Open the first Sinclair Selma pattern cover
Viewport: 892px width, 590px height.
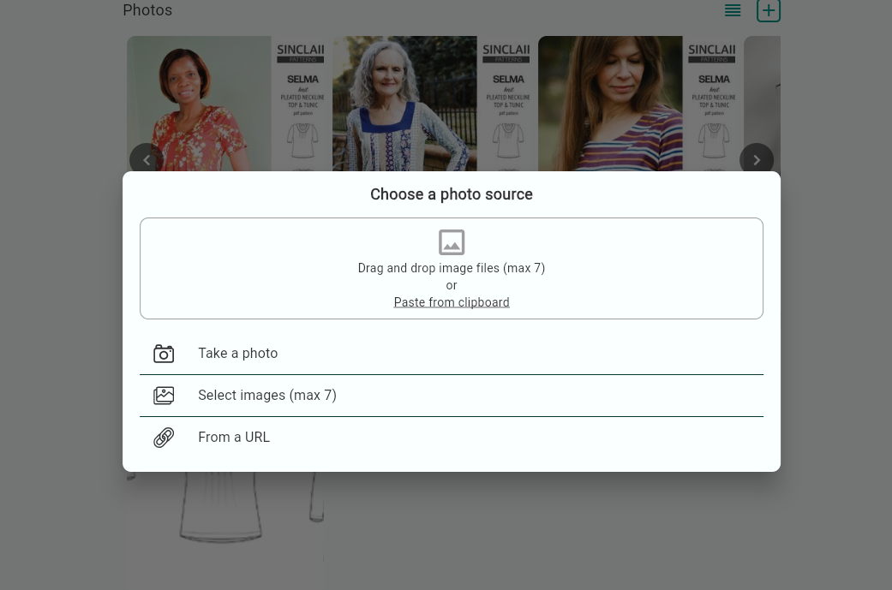coord(300,103)
